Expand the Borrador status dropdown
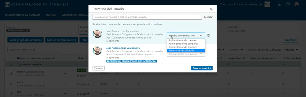 pos(83,85)
